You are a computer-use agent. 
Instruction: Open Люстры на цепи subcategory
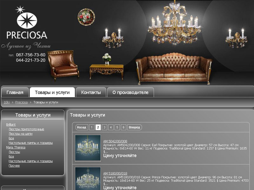tap(21, 134)
